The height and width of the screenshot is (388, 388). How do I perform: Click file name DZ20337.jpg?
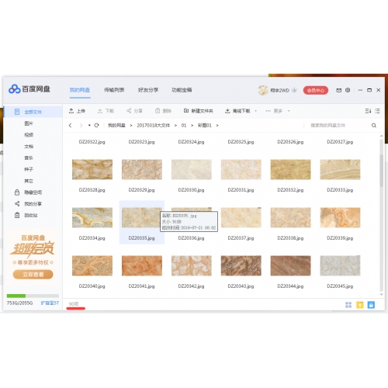click(241, 238)
